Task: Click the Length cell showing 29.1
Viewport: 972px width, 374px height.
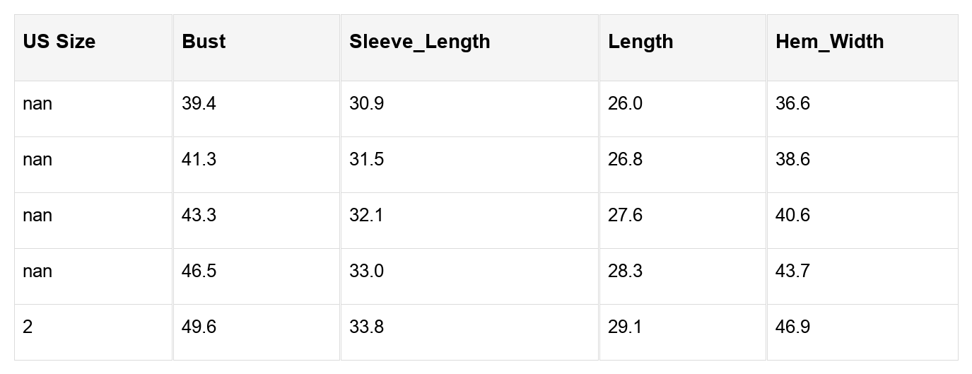Action: [625, 327]
